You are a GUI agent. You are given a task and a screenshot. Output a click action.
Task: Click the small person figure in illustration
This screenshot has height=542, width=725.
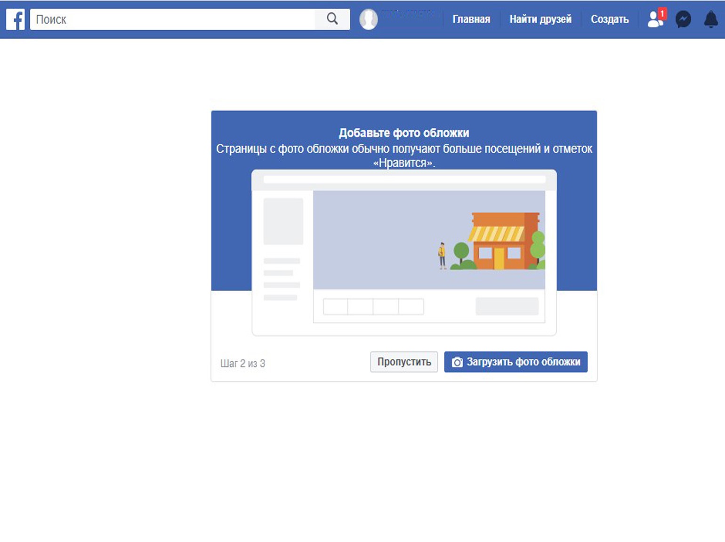[442, 255]
